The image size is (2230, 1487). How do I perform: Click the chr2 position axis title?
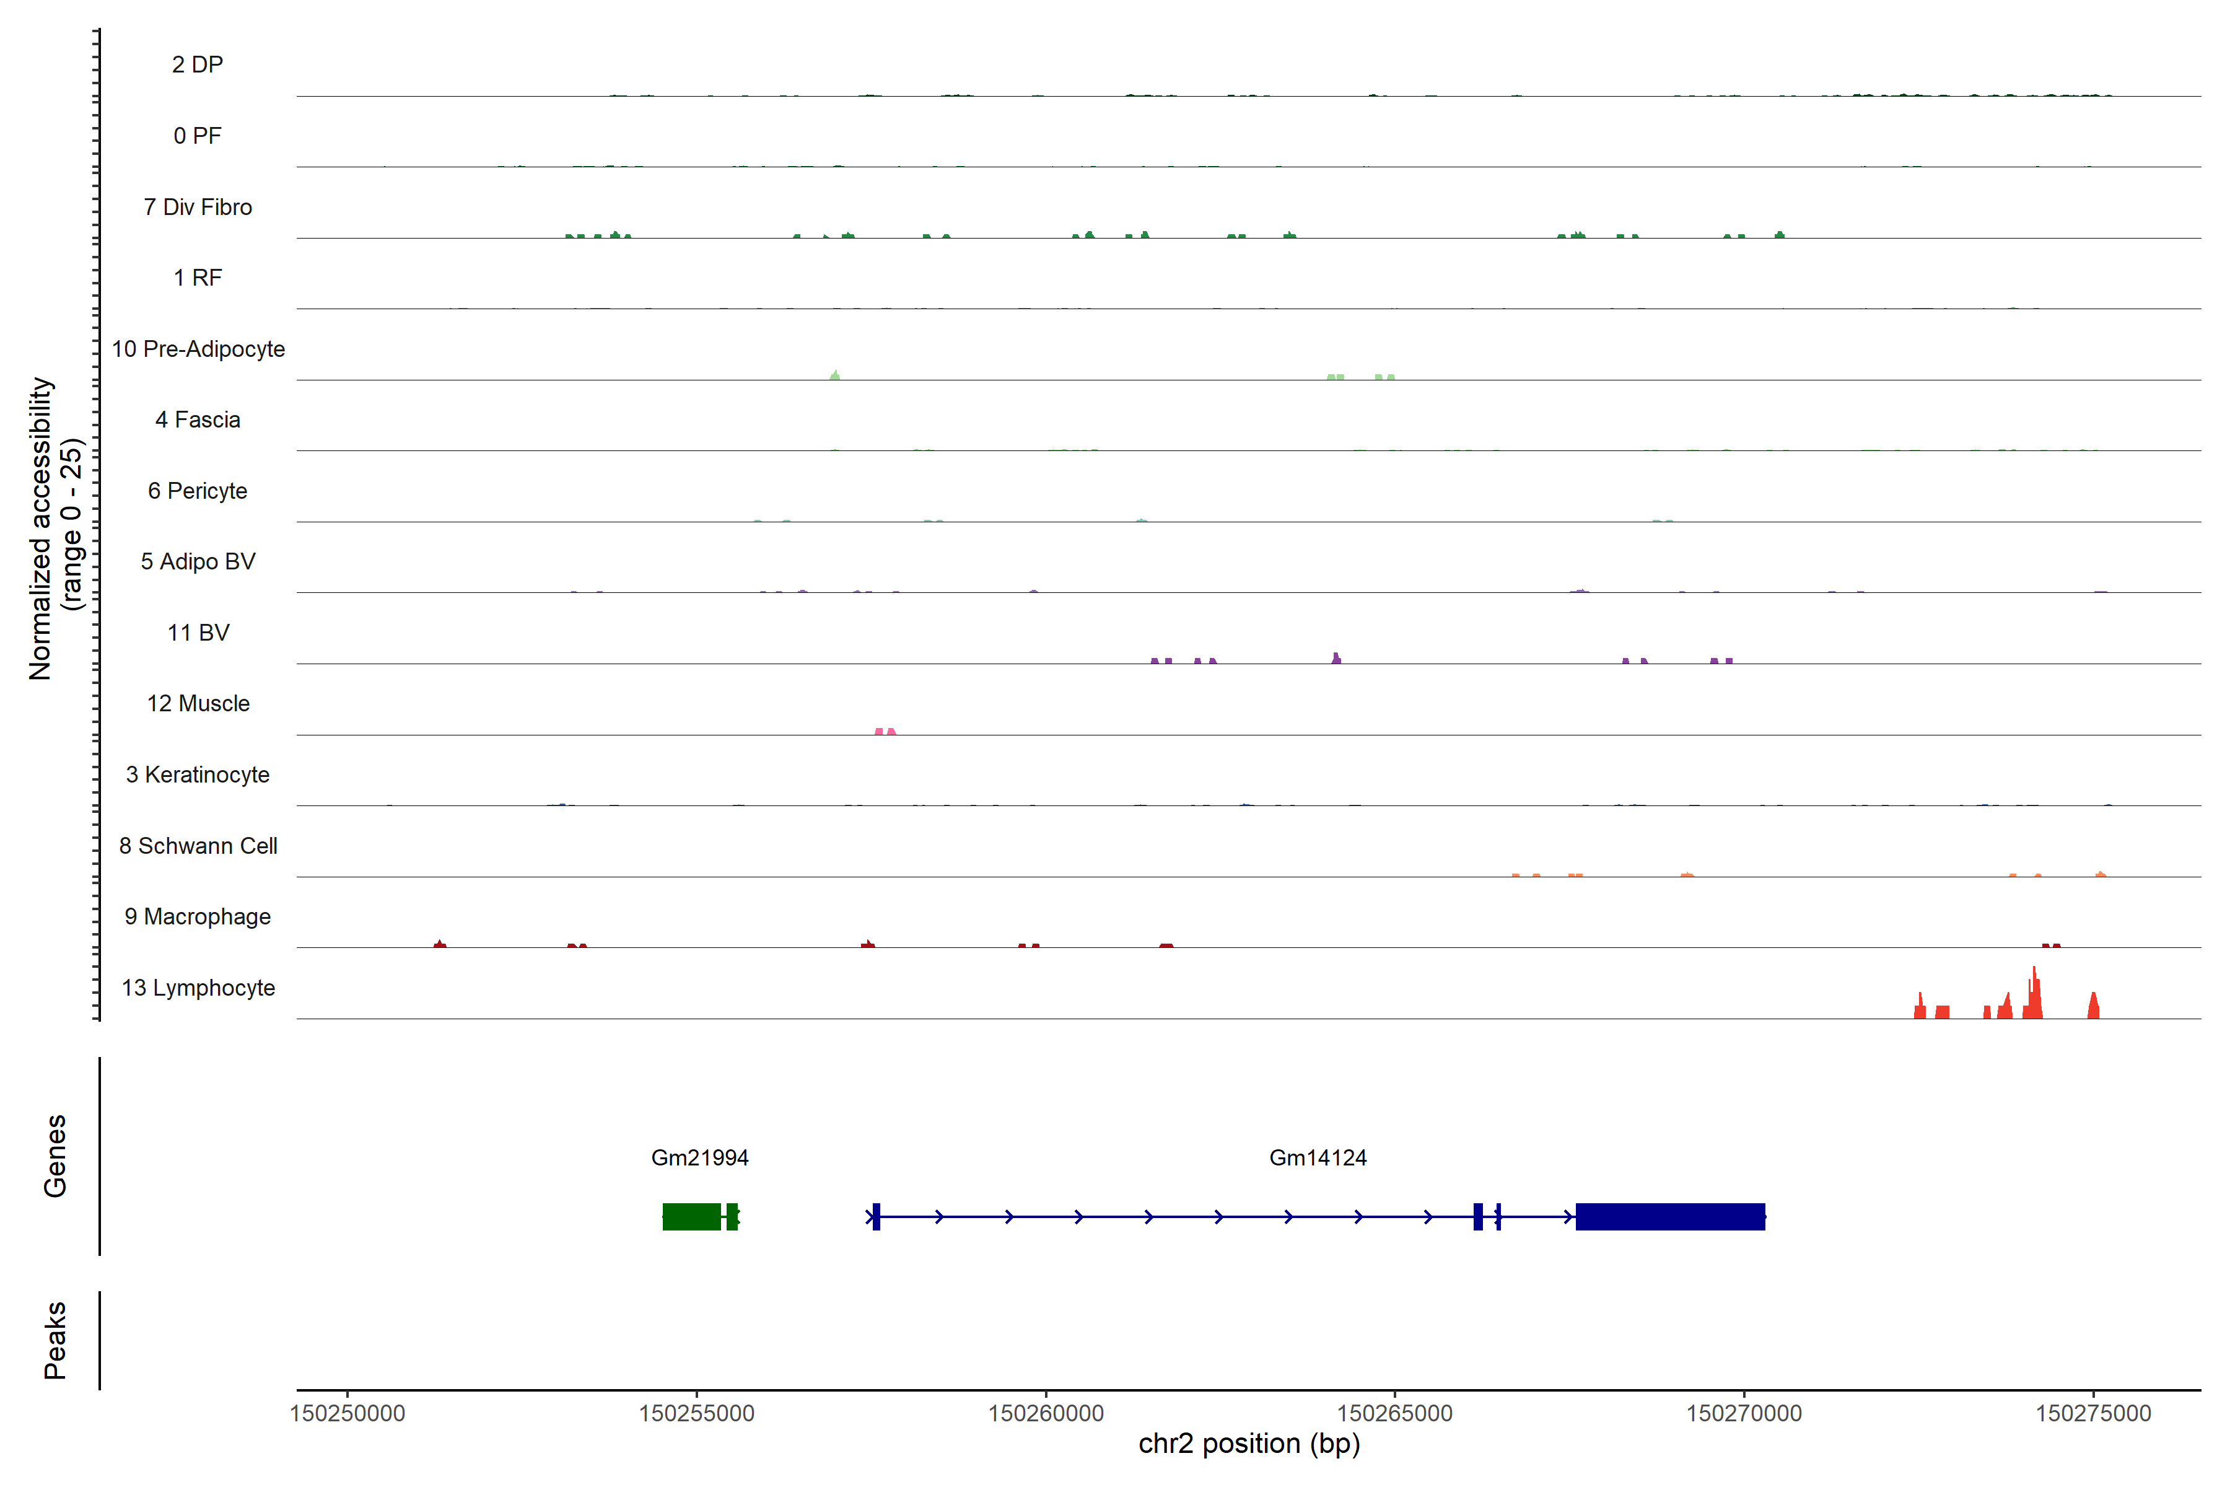point(1249,1444)
